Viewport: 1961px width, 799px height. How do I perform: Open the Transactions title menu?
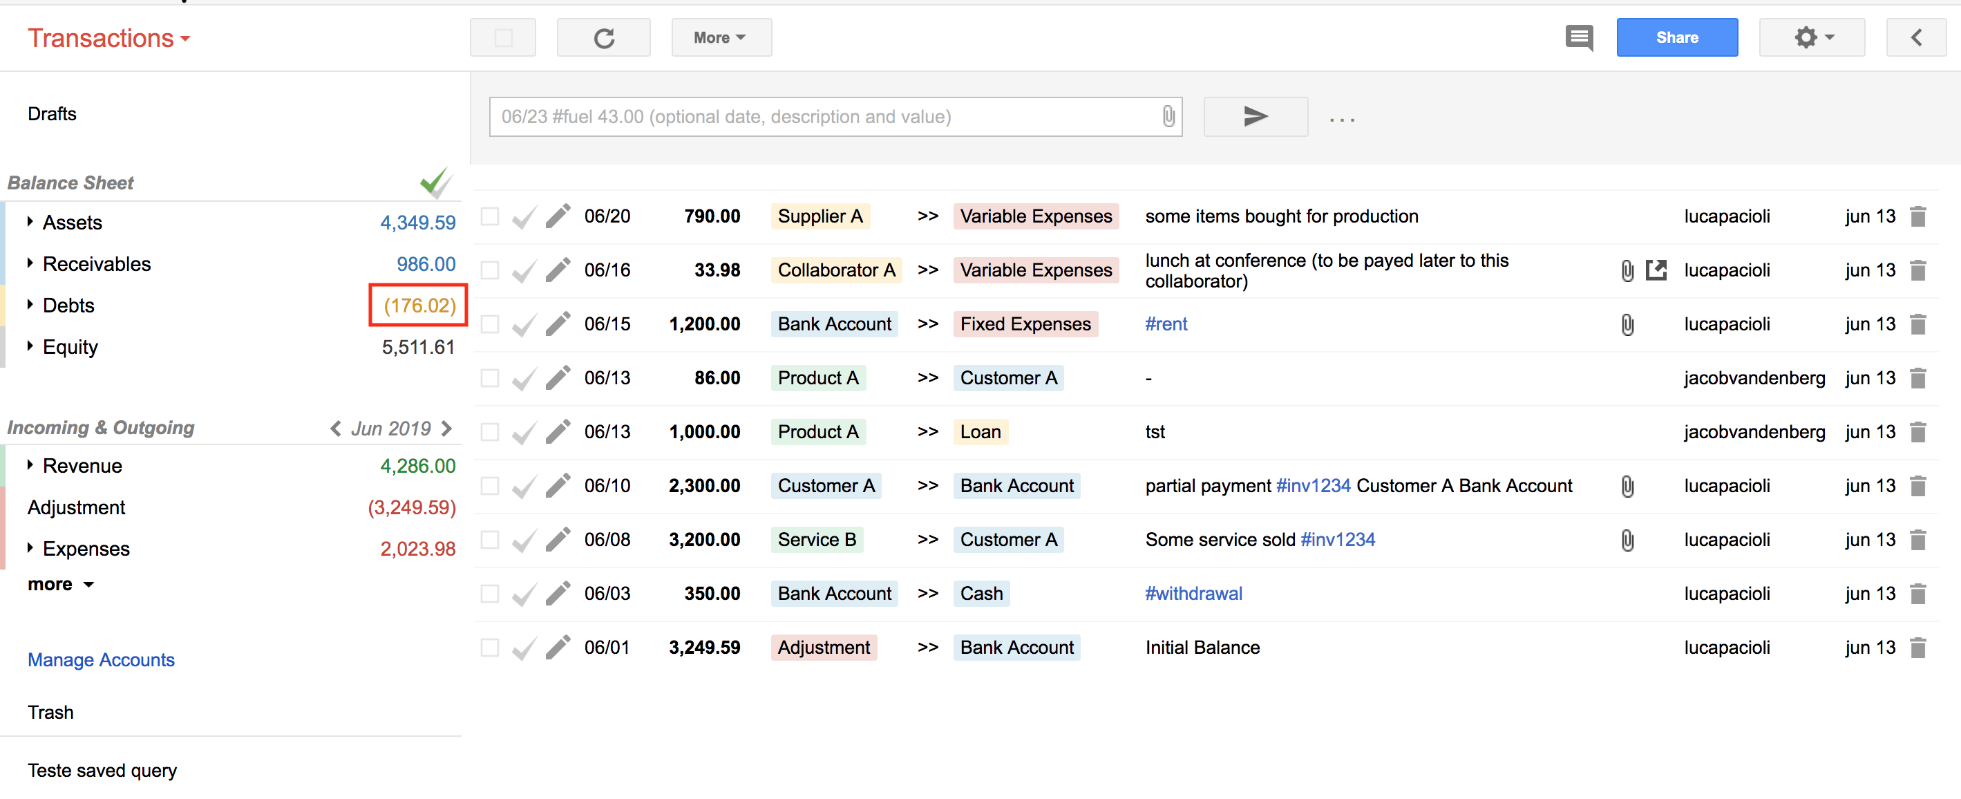(x=108, y=38)
